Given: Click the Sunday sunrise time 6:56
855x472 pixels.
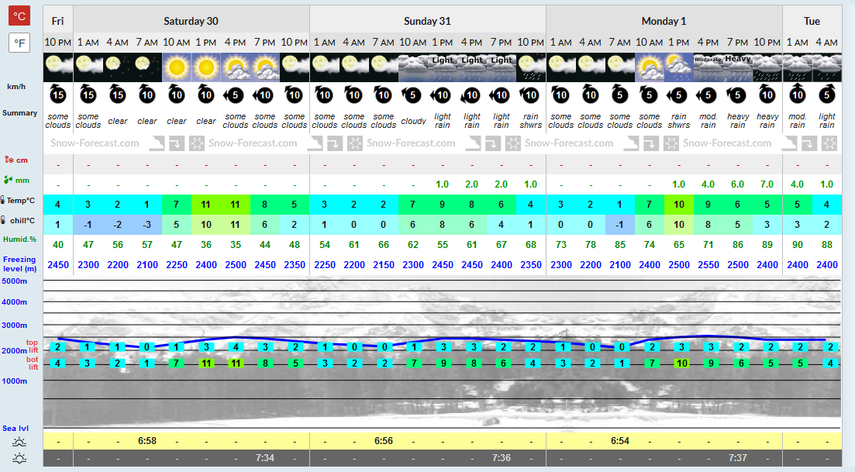Looking at the screenshot, I should [x=384, y=441].
